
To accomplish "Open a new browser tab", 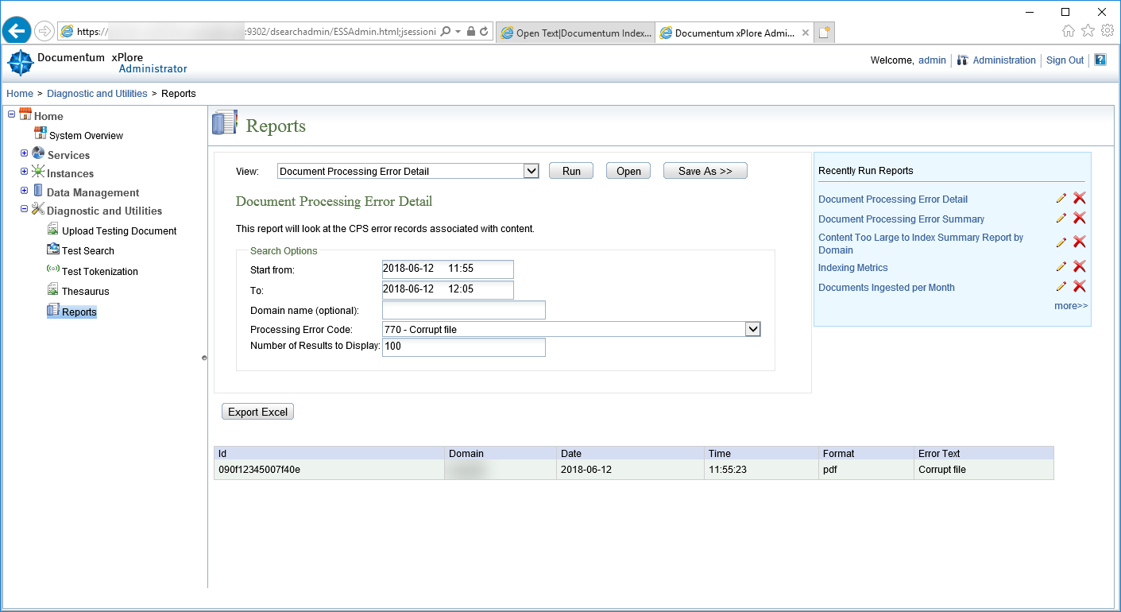I will (x=825, y=33).
